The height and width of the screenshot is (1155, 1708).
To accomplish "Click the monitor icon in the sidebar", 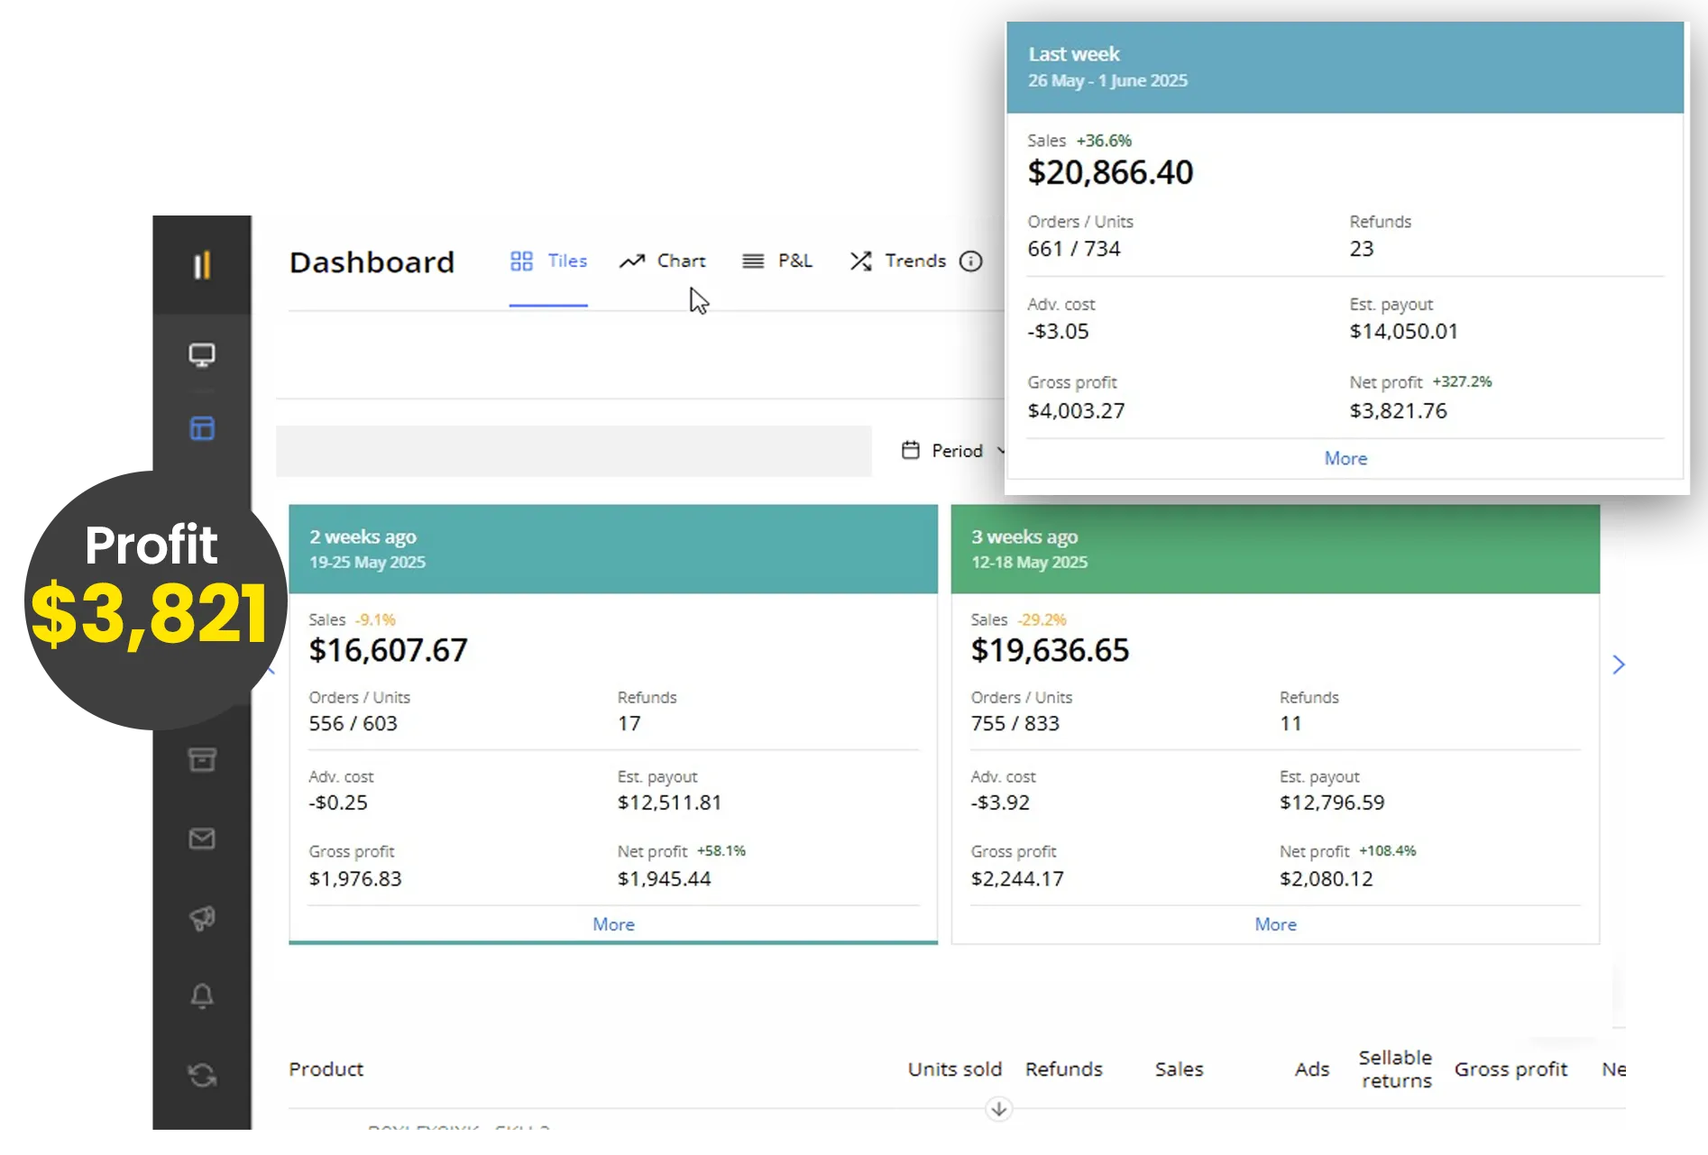I will coord(202,355).
